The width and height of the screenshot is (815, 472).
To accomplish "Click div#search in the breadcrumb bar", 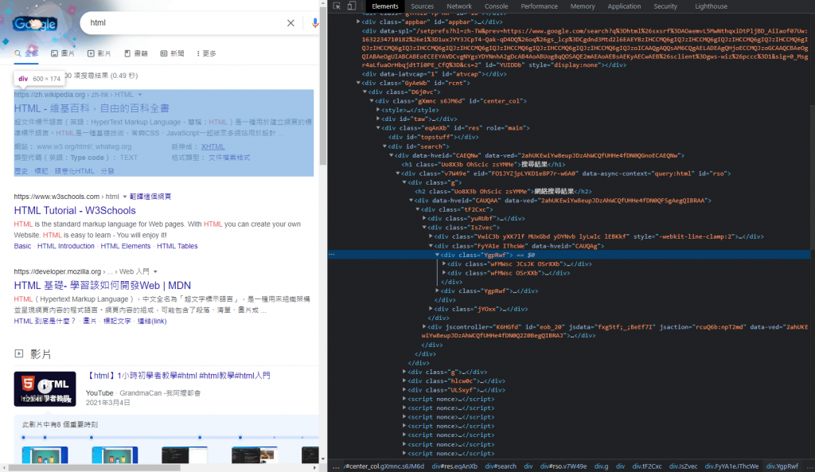I will pyautogui.click(x=501, y=466).
